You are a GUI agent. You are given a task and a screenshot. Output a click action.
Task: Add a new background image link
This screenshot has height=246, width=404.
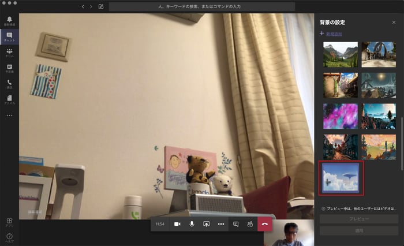[334, 33]
